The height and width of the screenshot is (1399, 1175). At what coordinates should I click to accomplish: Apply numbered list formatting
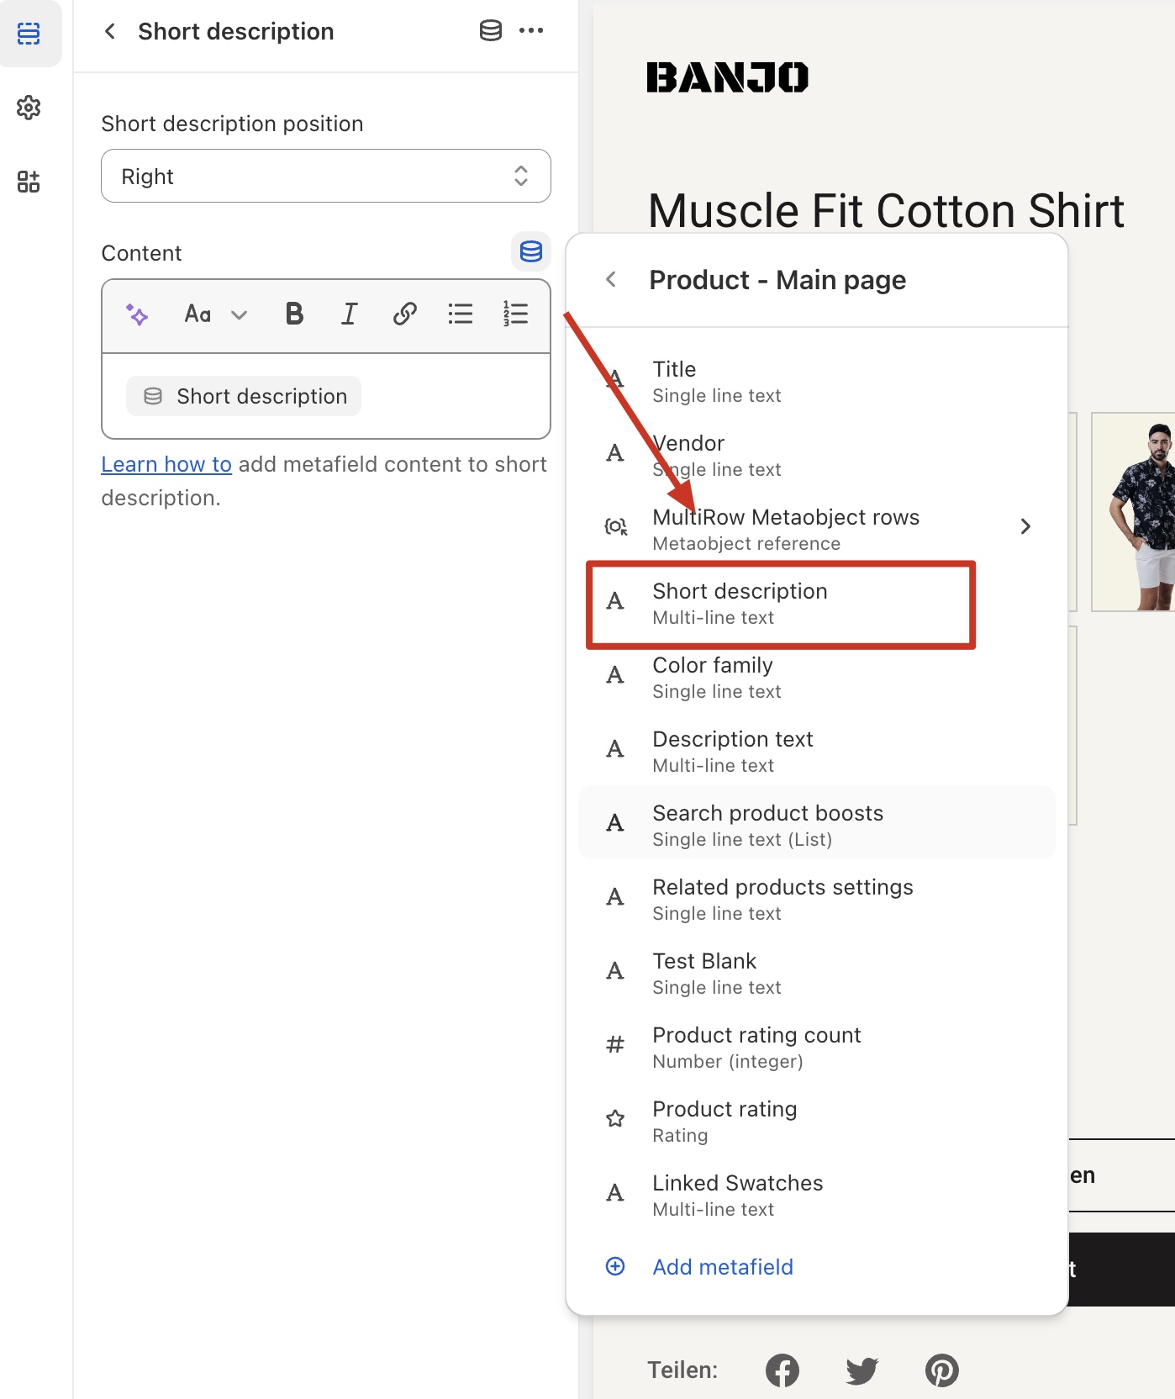point(516,314)
